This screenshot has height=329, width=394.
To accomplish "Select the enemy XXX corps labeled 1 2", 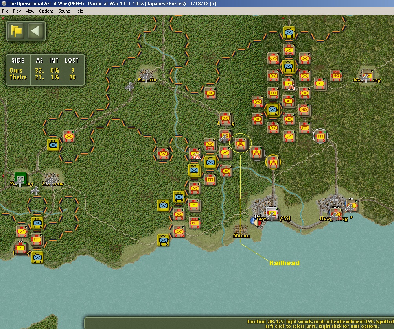I will point(179,197).
